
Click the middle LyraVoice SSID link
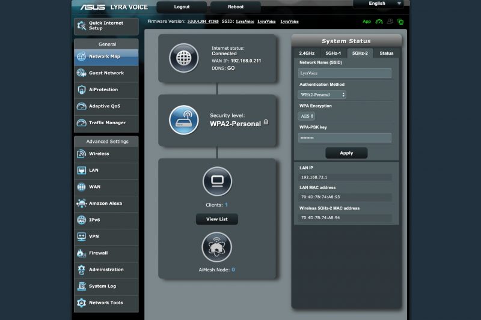click(266, 22)
